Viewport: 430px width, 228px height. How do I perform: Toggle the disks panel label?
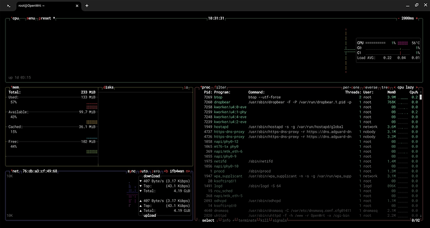point(108,87)
